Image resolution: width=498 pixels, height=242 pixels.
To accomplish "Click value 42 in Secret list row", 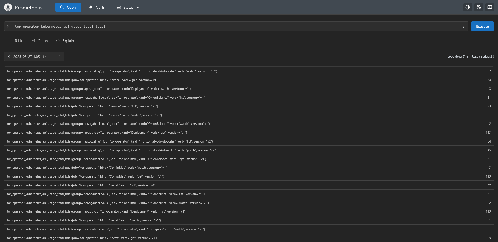I will (489, 185).
